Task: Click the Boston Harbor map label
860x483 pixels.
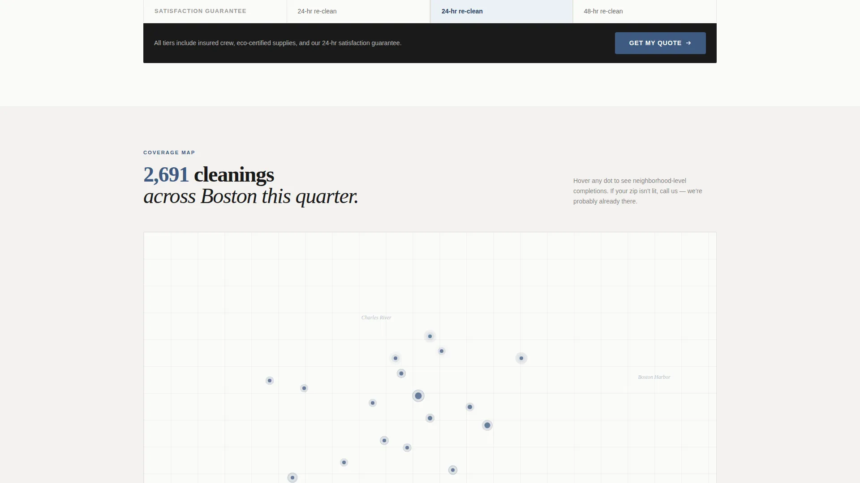Action: [x=654, y=377]
